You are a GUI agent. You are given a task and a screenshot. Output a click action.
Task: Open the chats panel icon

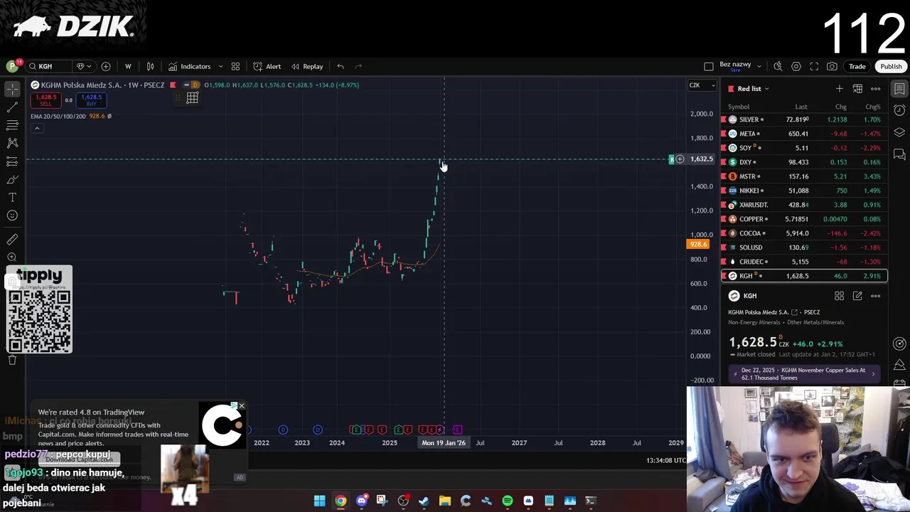click(899, 154)
